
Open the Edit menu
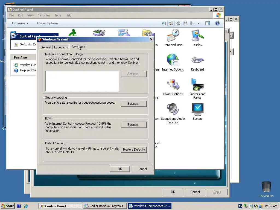[x=20, y=15]
